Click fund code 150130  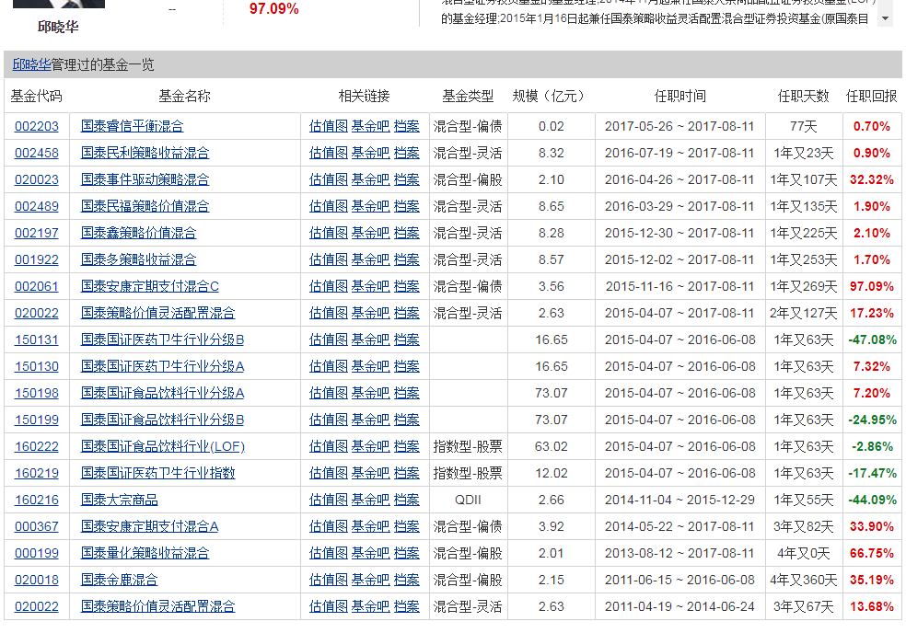(37, 366)
